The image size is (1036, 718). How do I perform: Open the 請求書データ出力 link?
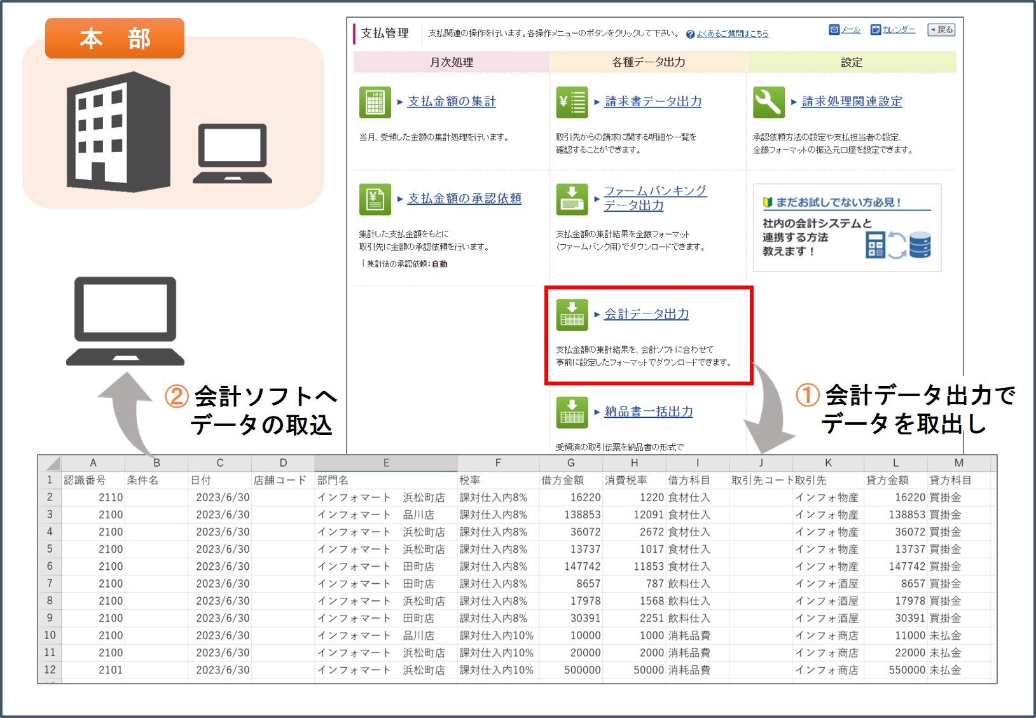click(653, 101)
